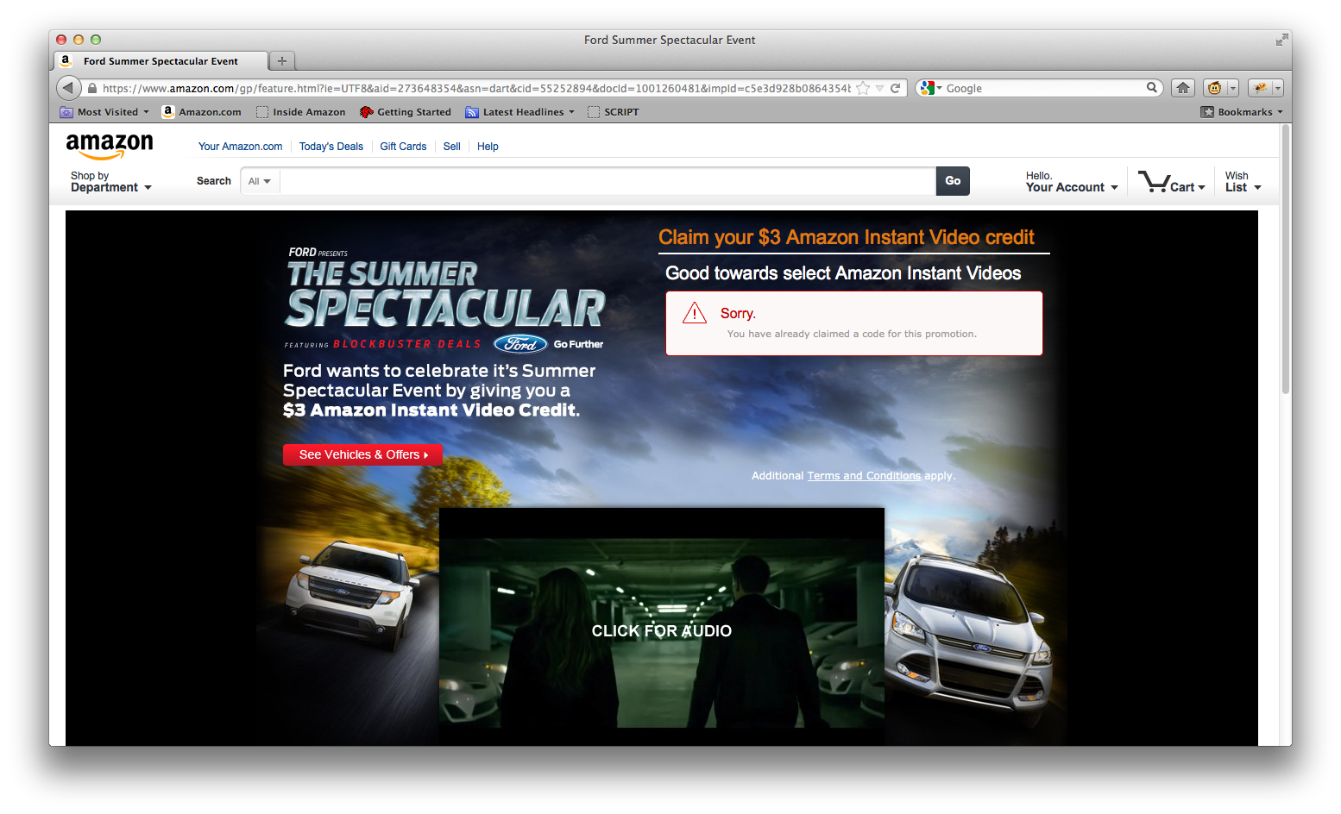Go to Today's Deals

coord(331,147)
